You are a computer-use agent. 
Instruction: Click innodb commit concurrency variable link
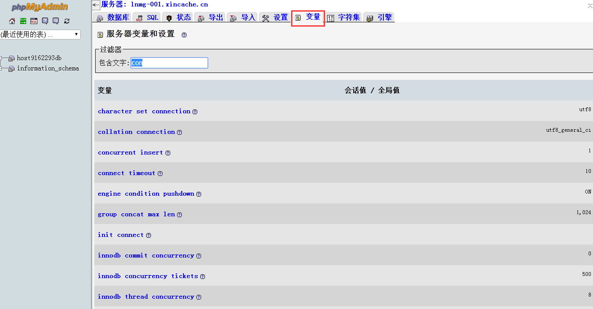click(146, 255)
